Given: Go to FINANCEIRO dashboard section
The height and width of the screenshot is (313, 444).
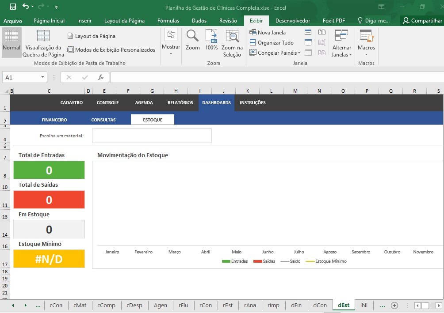Looking at the screenshot, I should [x=54, y=120].
